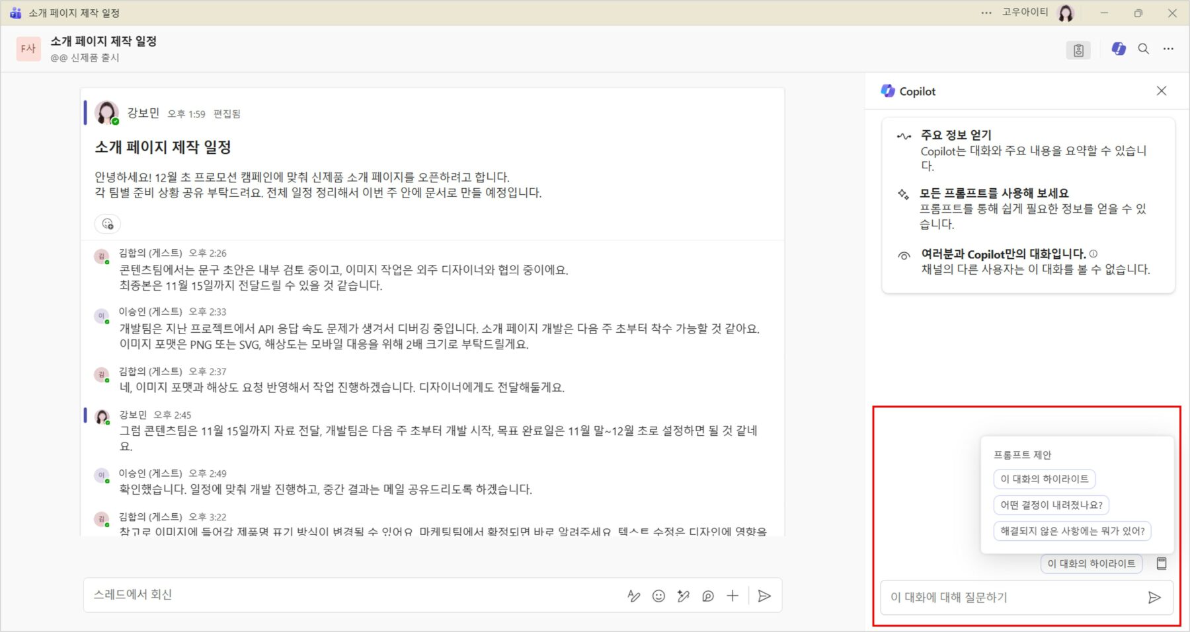1190x632 pixels.
Task: Click the plus icon for more reply actions
Action: click(733, 596)
